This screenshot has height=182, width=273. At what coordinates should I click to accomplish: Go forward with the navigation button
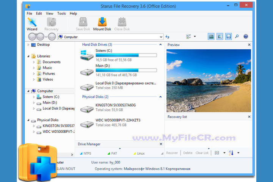[x=41, y=37]
